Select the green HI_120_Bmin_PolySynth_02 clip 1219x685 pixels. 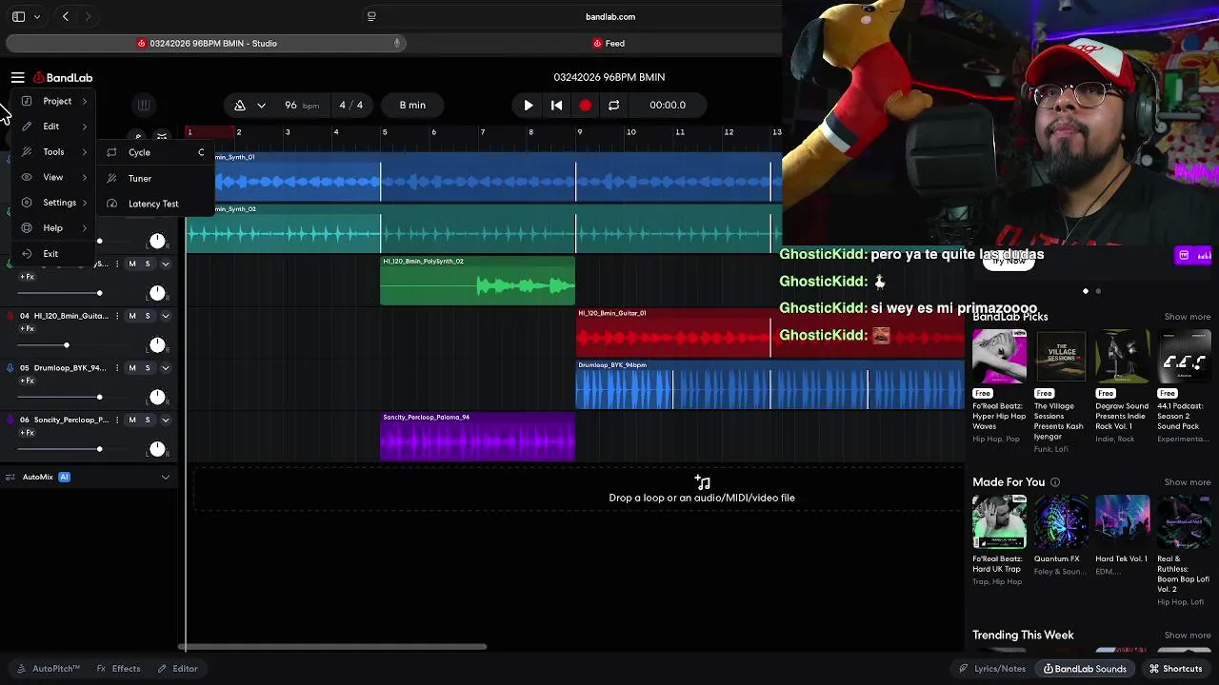[x=477, y=281]
